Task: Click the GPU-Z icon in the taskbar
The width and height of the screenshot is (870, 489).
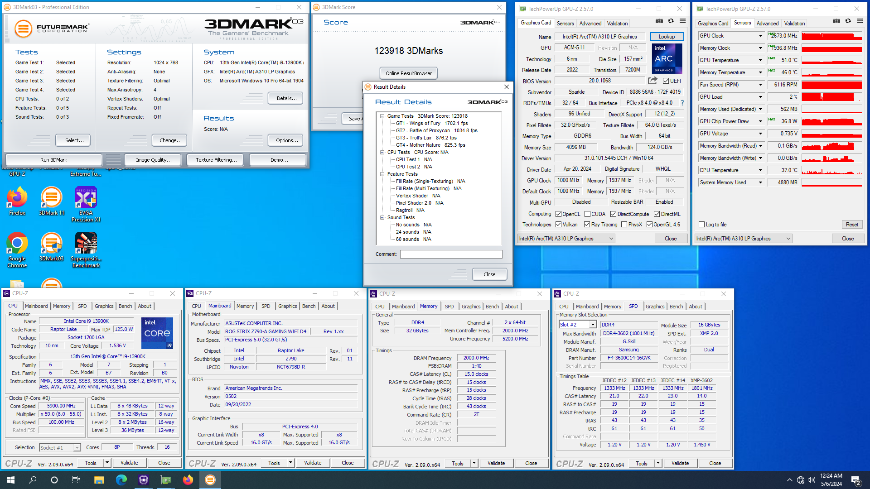Action: [x=166, y=480]
